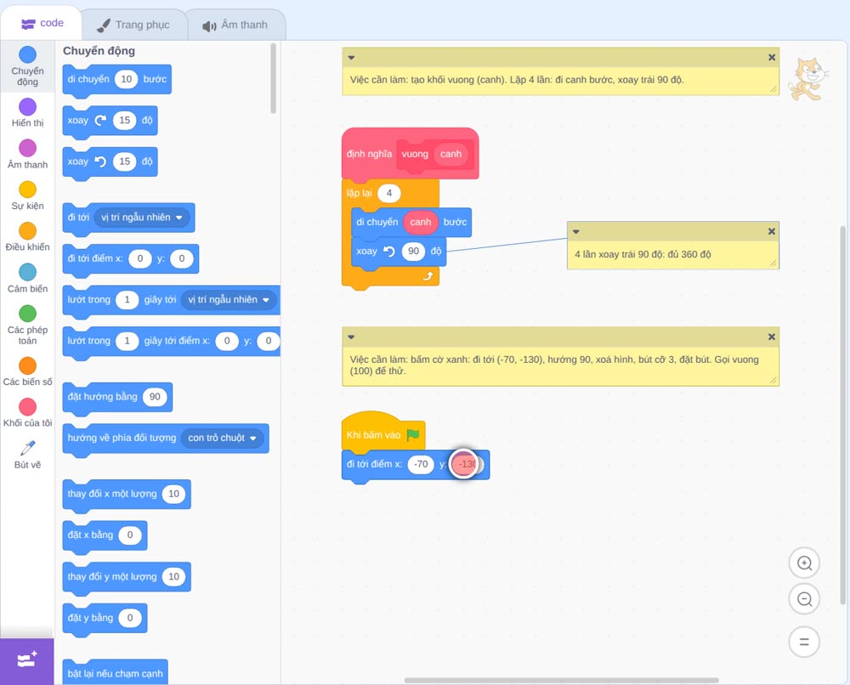Open the 'đi tới vị trí ngẫu nhiên' dropdown

[142, 218]
